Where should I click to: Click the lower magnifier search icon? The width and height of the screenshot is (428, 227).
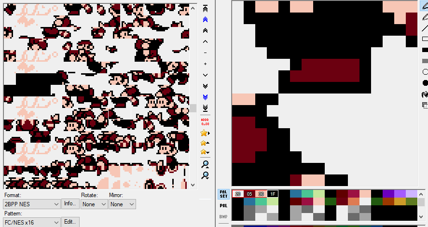click(x=205, y=175)
